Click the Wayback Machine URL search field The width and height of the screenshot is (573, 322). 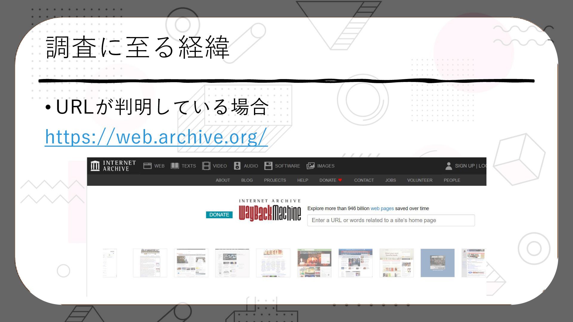coord(391,220)
